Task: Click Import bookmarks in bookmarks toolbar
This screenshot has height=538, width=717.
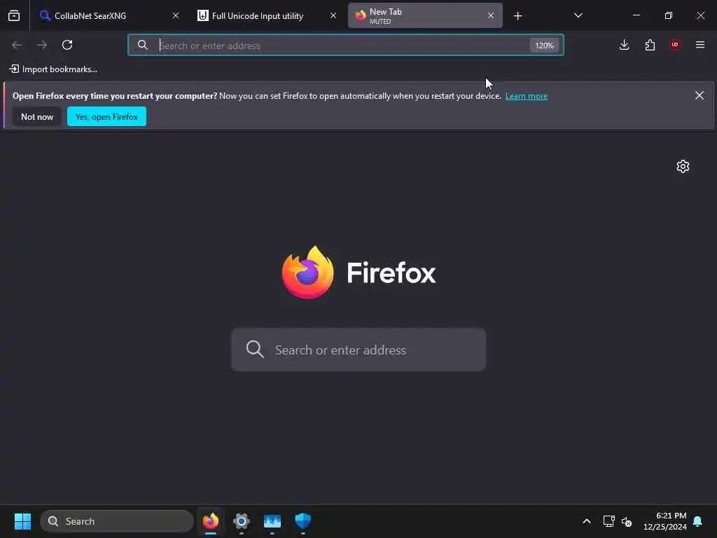Action: [x=53, y=69]
